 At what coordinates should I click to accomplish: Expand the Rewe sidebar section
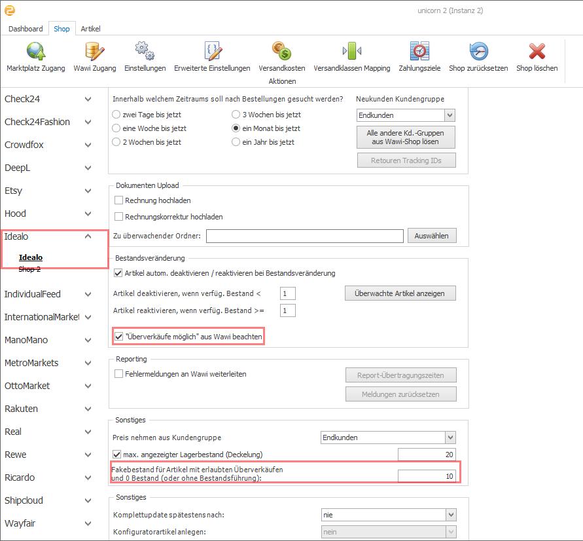pyautogui.click(x=88, y=455)
